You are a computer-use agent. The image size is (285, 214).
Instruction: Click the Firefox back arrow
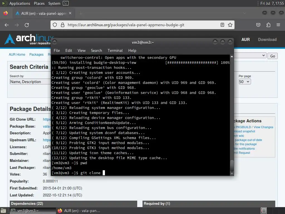pos(7,25)
